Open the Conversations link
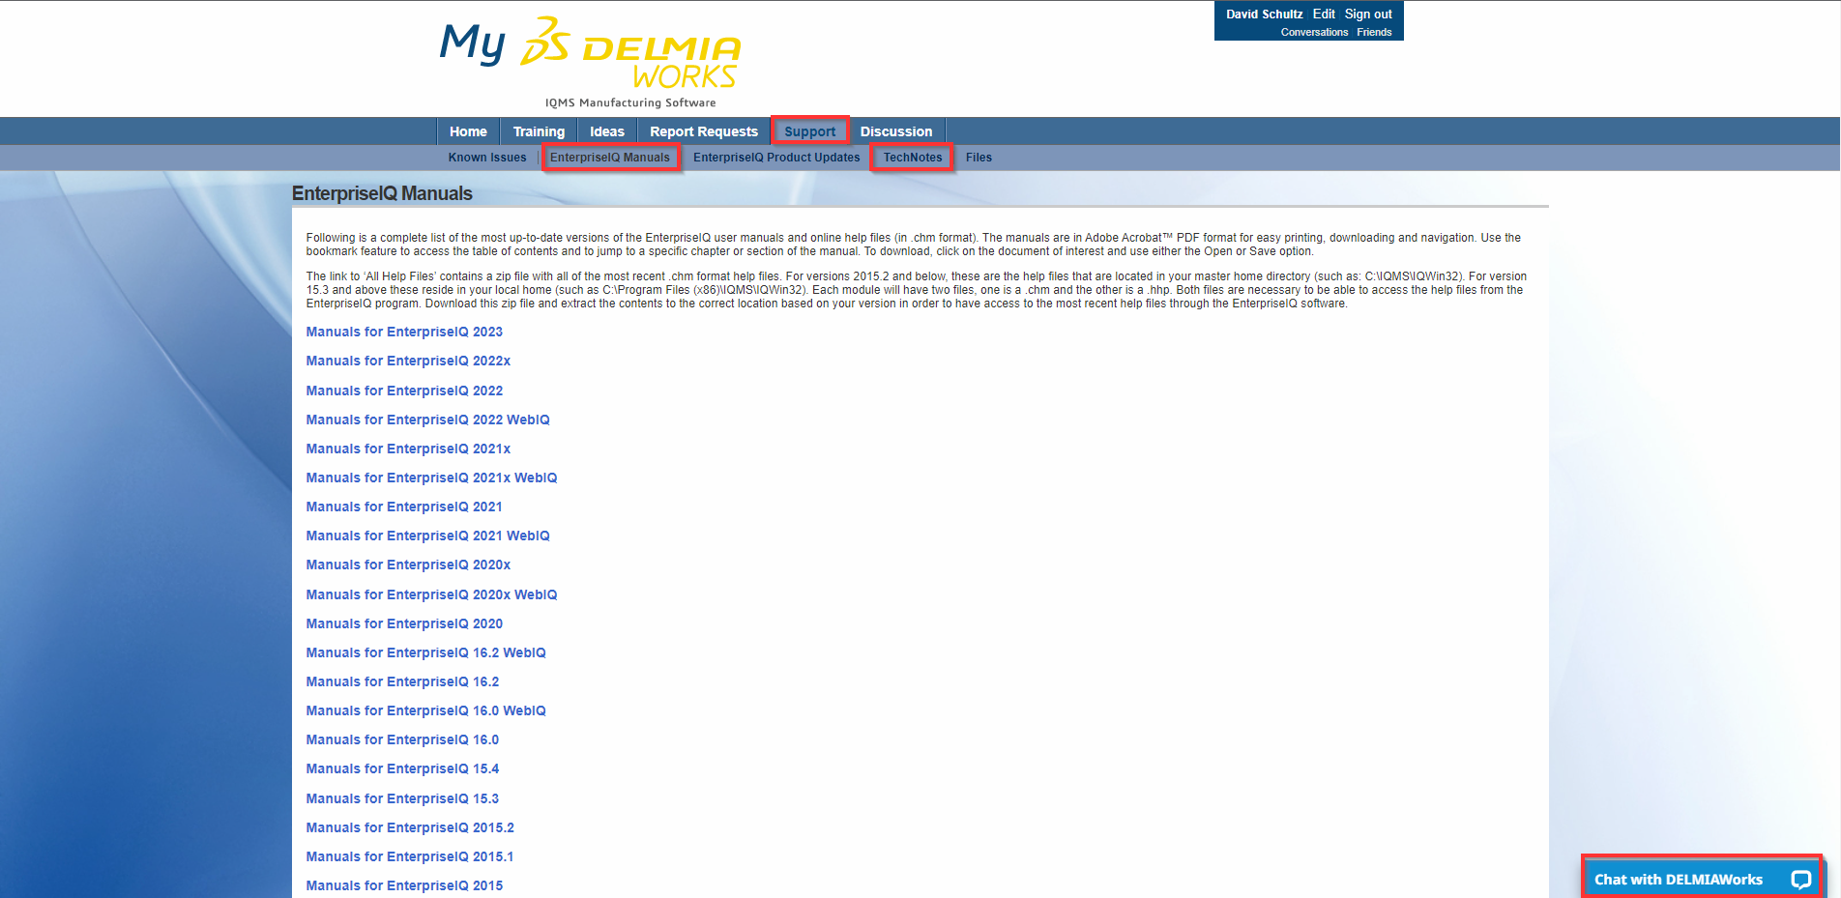1841x898 pixels. click(1314, 32)
